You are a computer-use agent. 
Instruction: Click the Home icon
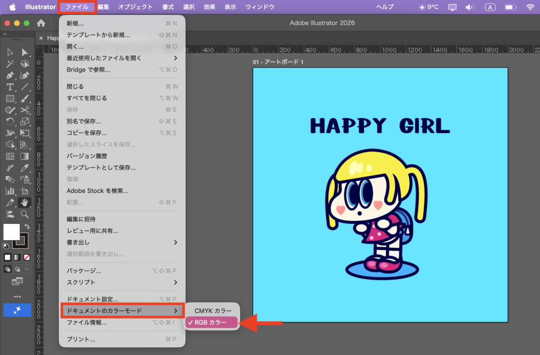pyautogui.click(x=41, y=23)
